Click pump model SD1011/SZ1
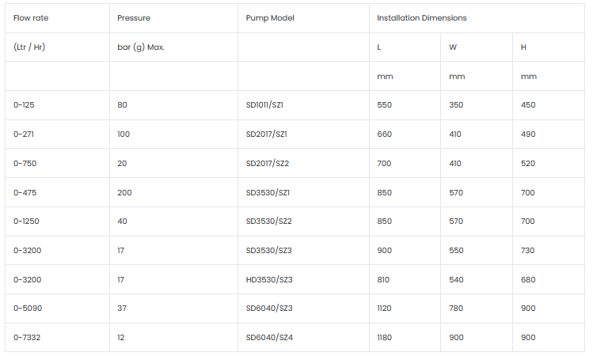593x356 pixels. [x=265, y=104]
